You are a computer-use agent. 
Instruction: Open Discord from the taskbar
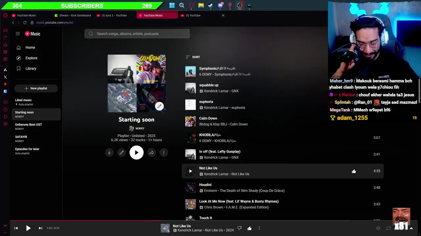coord(220,5)
